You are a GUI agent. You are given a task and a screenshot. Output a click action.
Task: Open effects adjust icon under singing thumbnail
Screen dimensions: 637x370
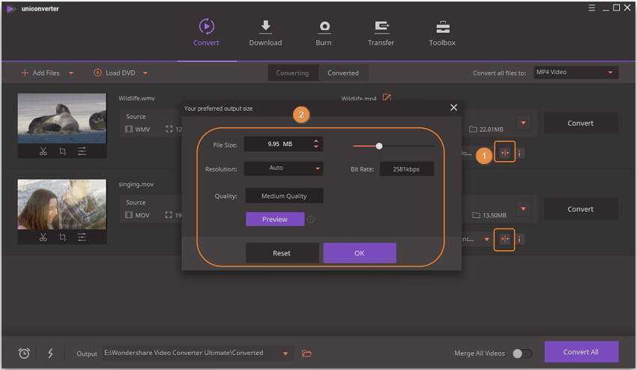click(82, 237)
